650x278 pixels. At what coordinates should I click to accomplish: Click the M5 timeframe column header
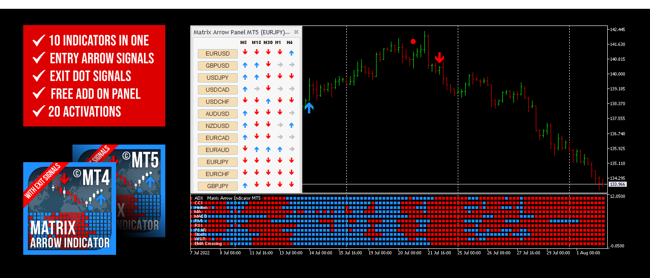244,43
